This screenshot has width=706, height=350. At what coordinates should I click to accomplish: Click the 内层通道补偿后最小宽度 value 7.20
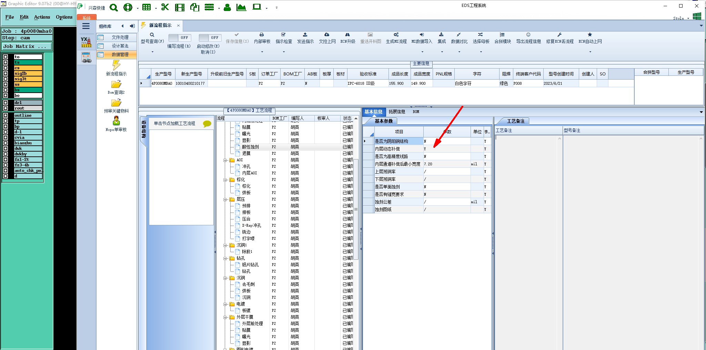point(447,164)
